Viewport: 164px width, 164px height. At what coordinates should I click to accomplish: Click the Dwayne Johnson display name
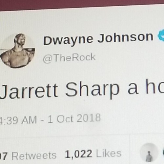(98, 39)
